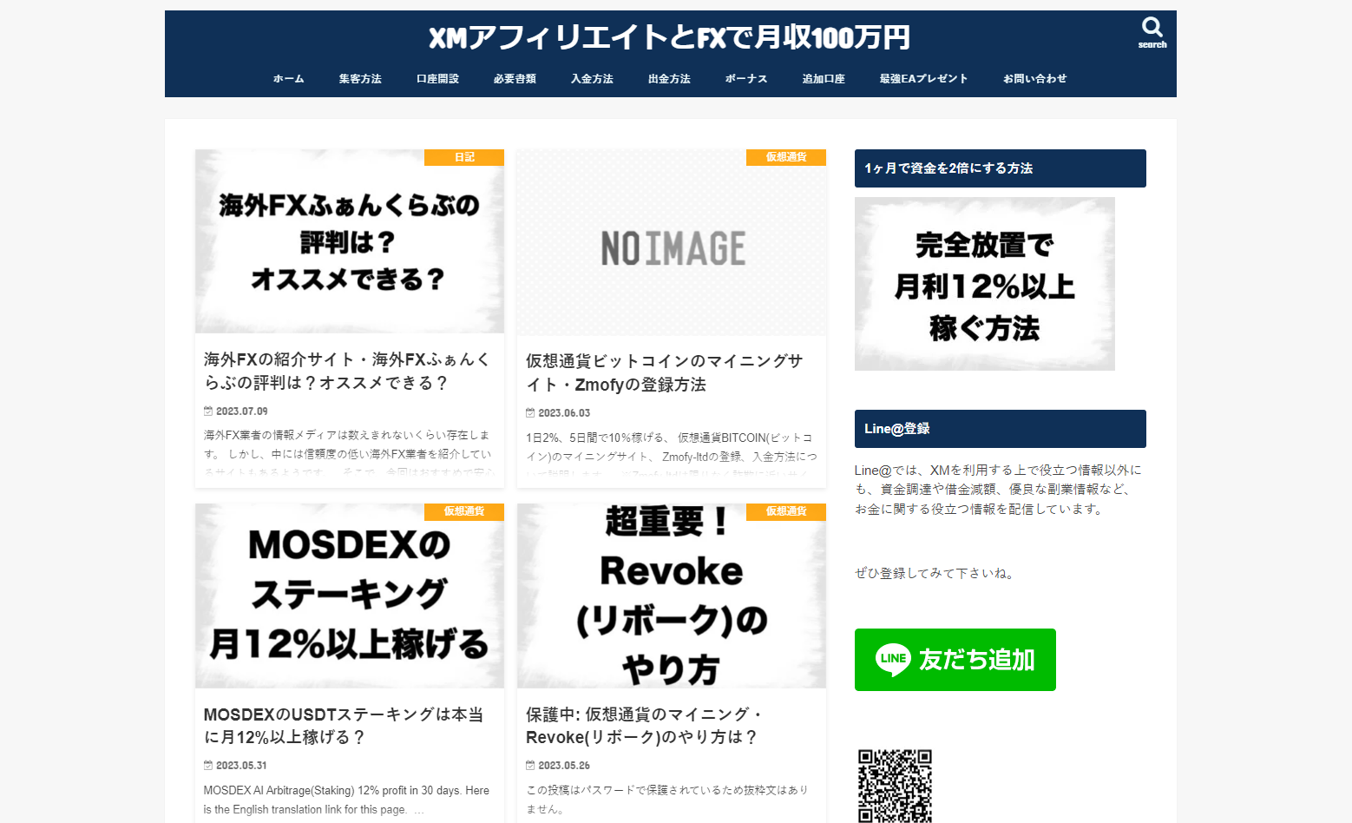Select the 必要書類 menu item
This screenshot has width=1352, height=823.
[515, 79]
